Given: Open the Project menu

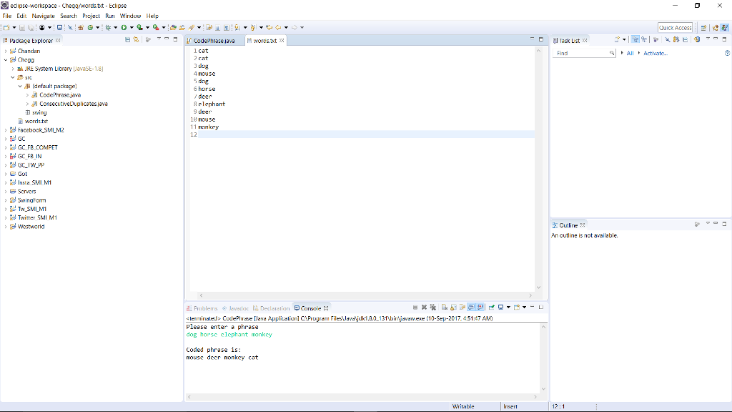Looking at the screenshot, I should tap(91, 16).
